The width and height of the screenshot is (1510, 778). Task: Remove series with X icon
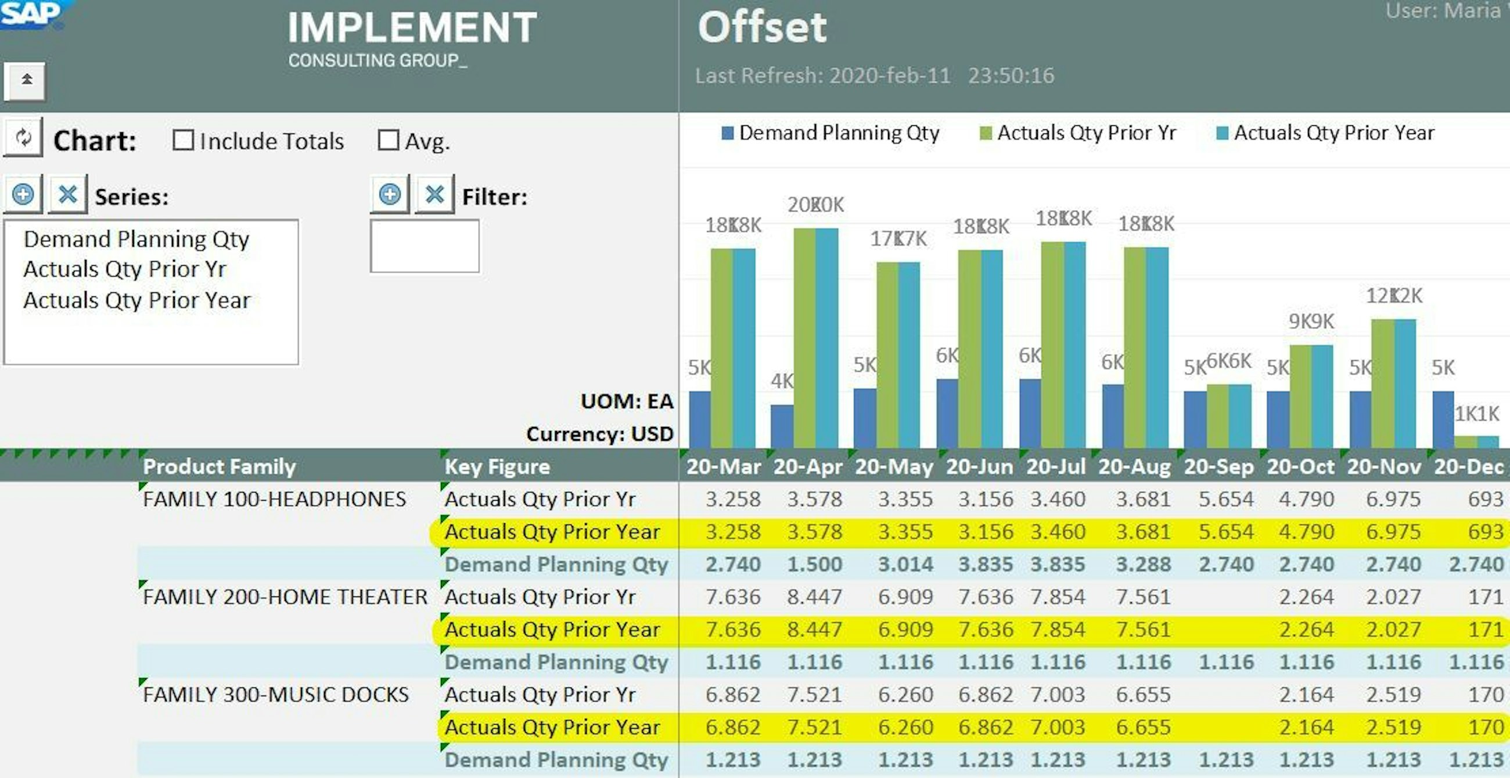click(67, 194)
